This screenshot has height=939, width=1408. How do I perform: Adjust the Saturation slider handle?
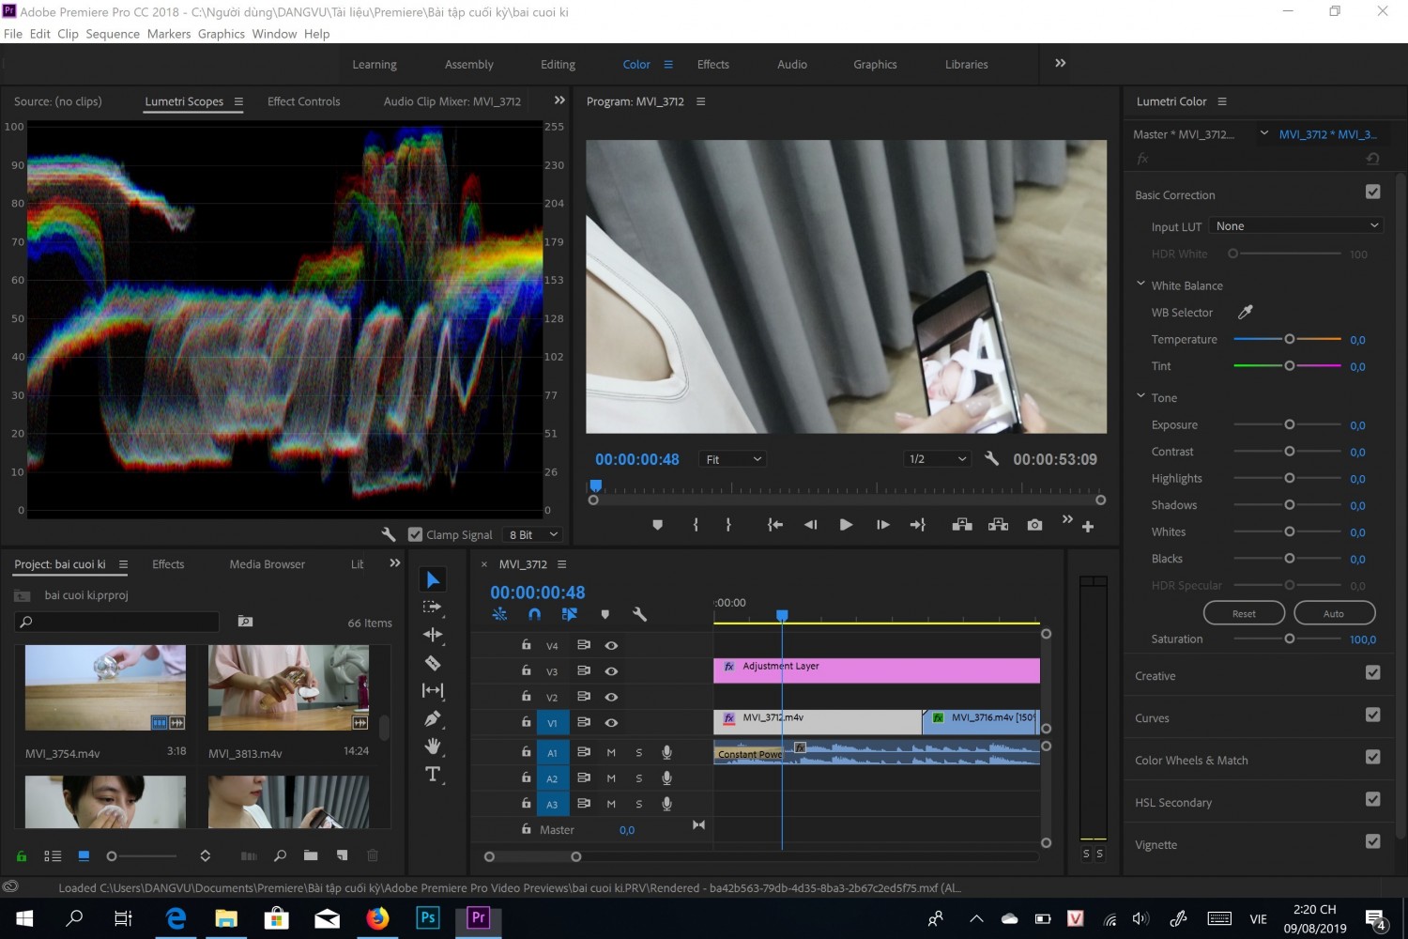1289,639
